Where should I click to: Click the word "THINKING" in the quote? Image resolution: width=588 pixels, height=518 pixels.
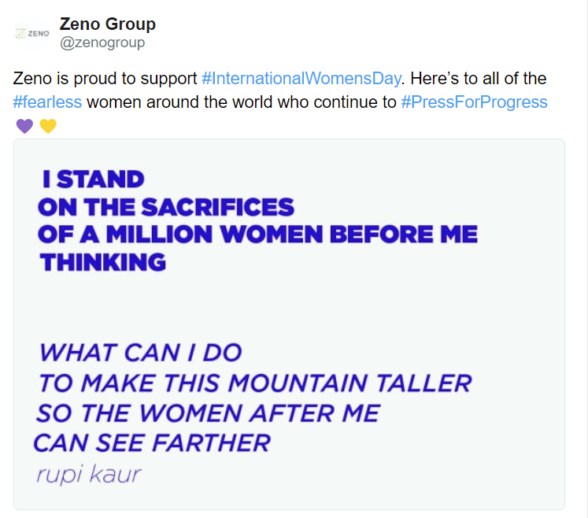pos(103,261)
